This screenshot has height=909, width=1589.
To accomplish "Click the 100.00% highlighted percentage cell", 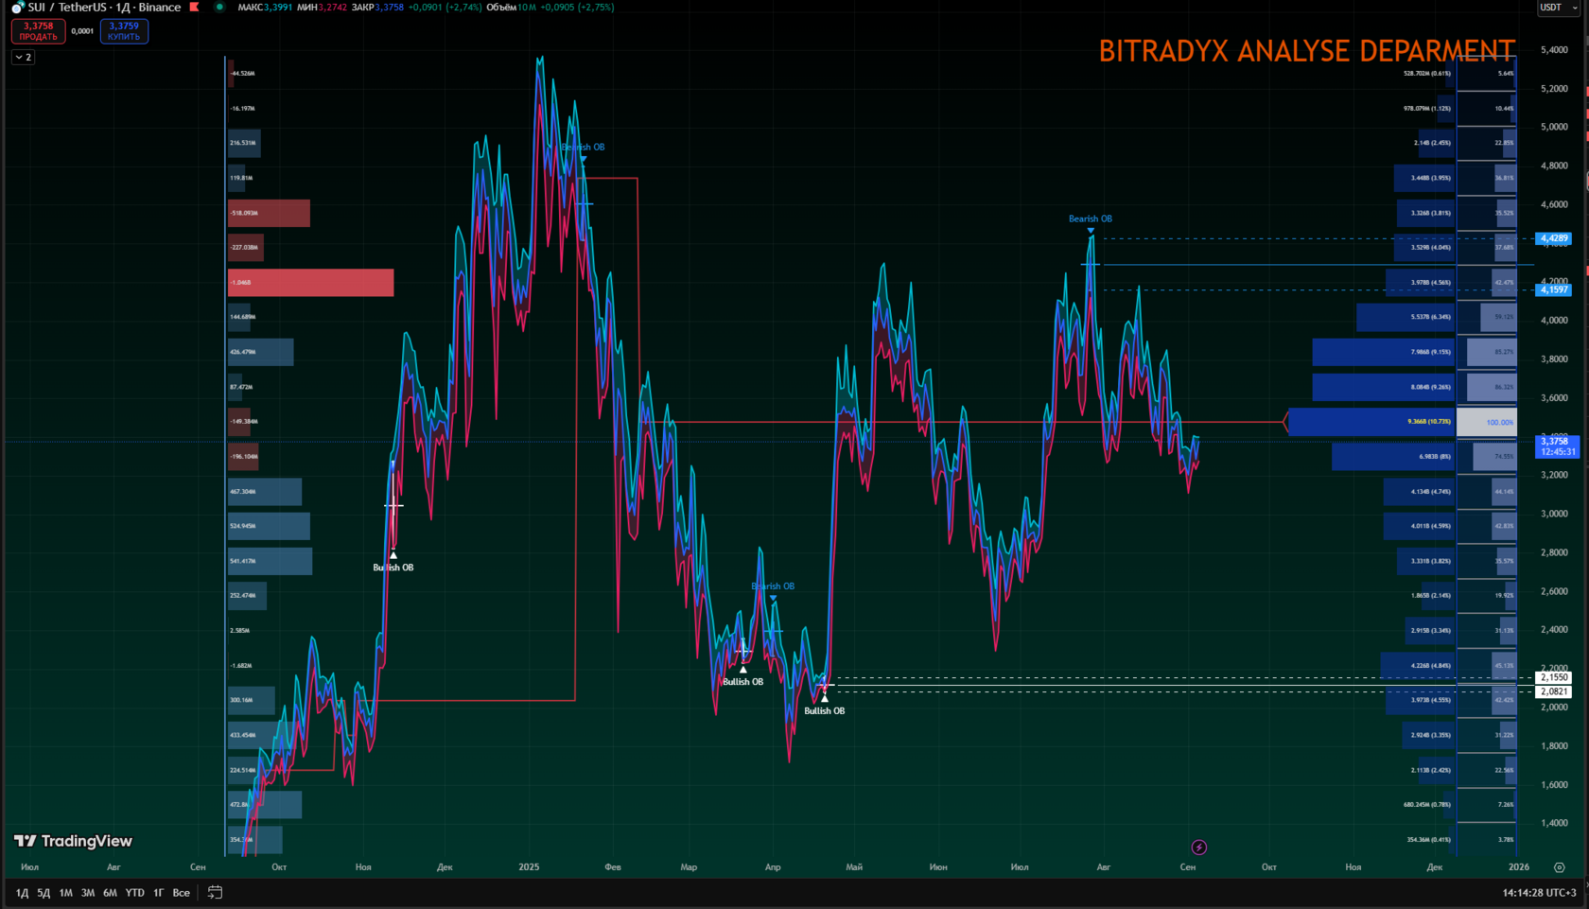I will point(1487,422).
